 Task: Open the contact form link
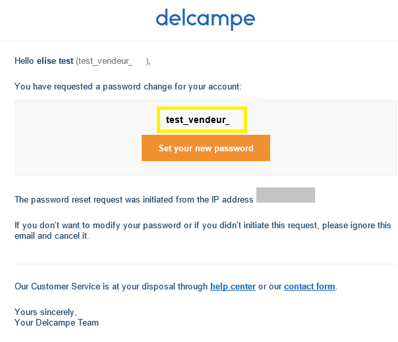point(310,287)
